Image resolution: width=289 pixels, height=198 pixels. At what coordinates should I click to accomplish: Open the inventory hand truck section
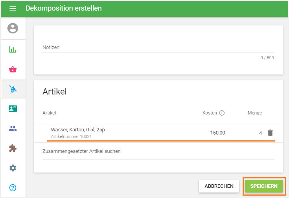point(13,89)
